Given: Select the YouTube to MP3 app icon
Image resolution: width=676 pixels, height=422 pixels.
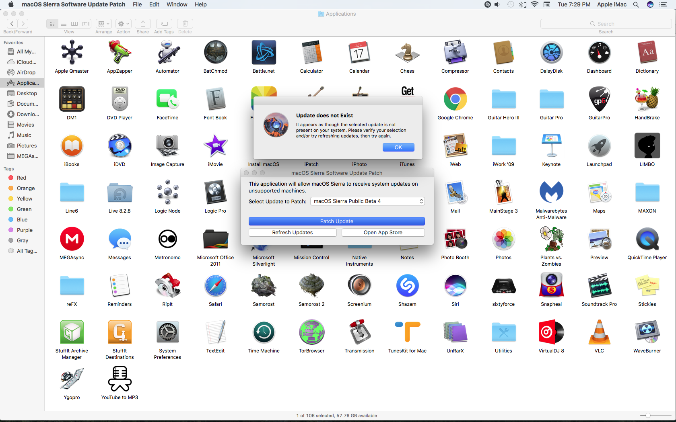Looking at the screenshot, I should (120, 379).
